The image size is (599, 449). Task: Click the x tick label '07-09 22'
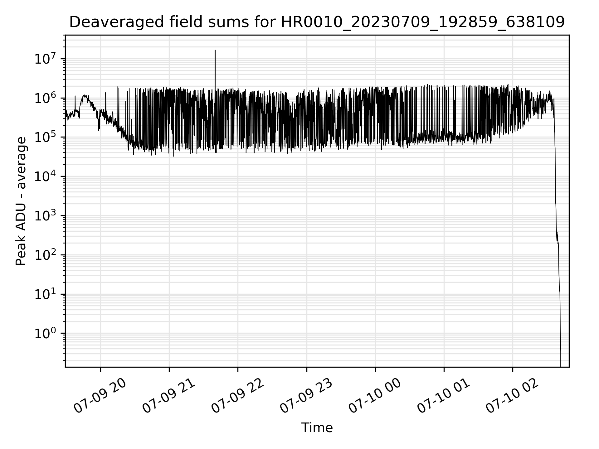pos(237,396)
